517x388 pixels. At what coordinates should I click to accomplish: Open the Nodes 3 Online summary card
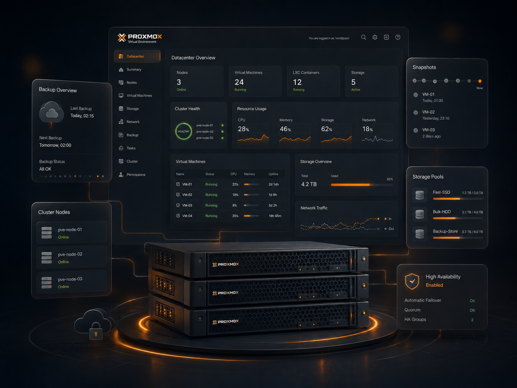[x=197, y=81]
